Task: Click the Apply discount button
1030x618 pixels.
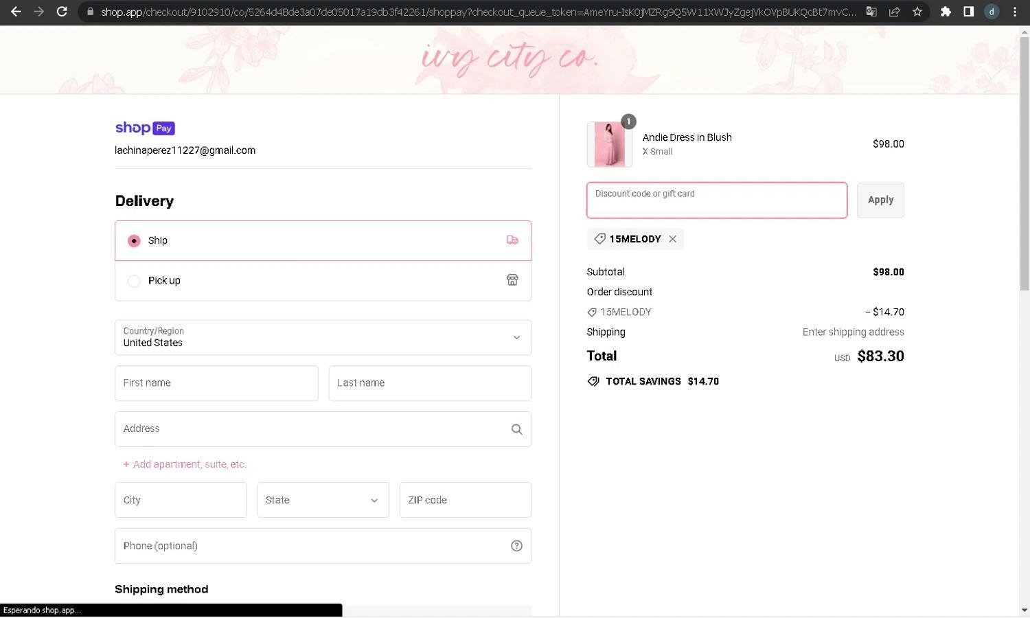Action: pos(880,201)
